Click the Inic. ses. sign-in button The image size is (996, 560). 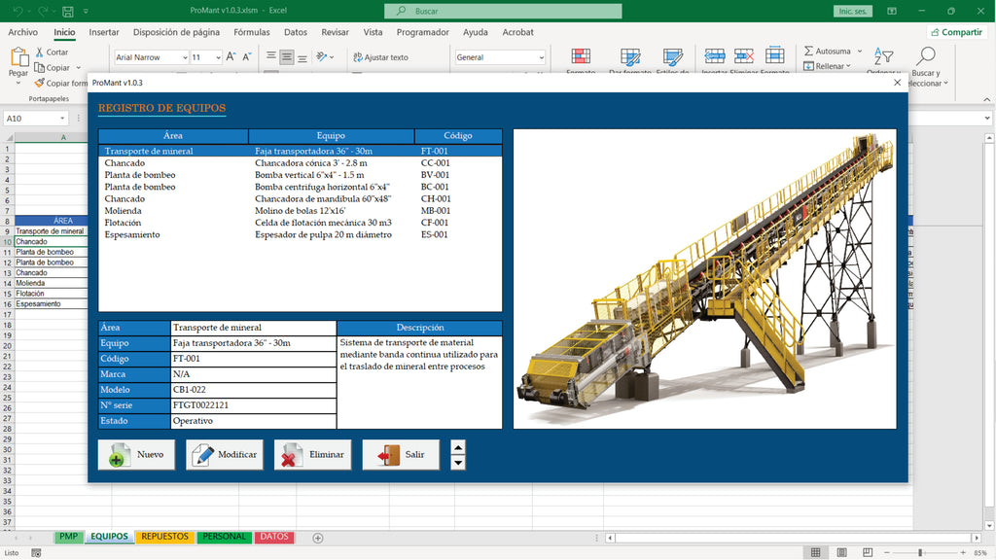[852, 11]
